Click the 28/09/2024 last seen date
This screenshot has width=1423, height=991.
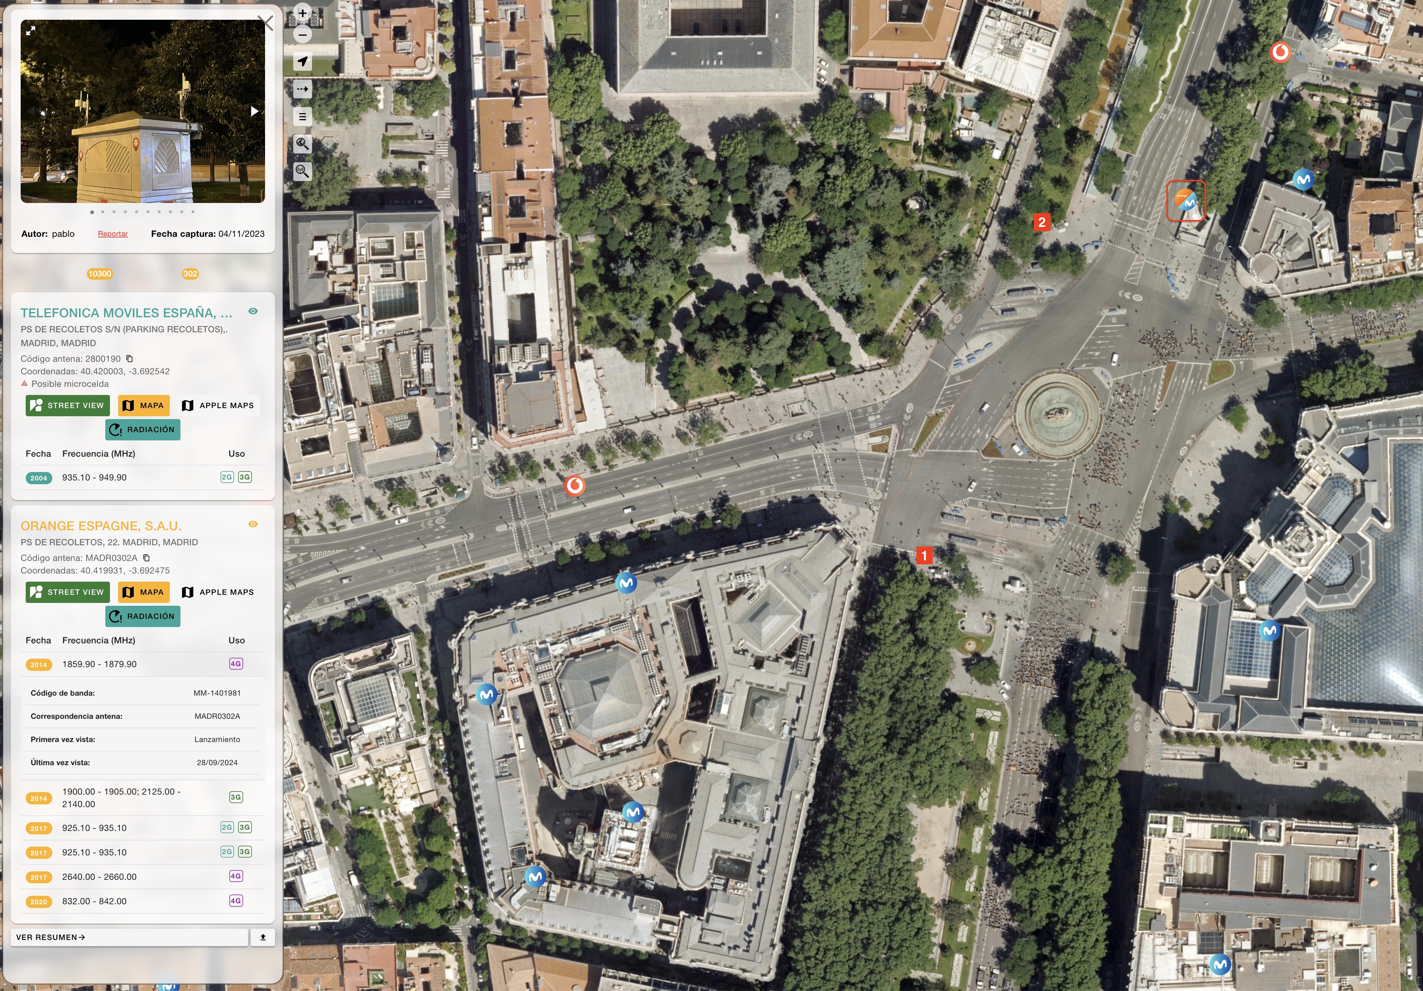[x=217, y=762]
